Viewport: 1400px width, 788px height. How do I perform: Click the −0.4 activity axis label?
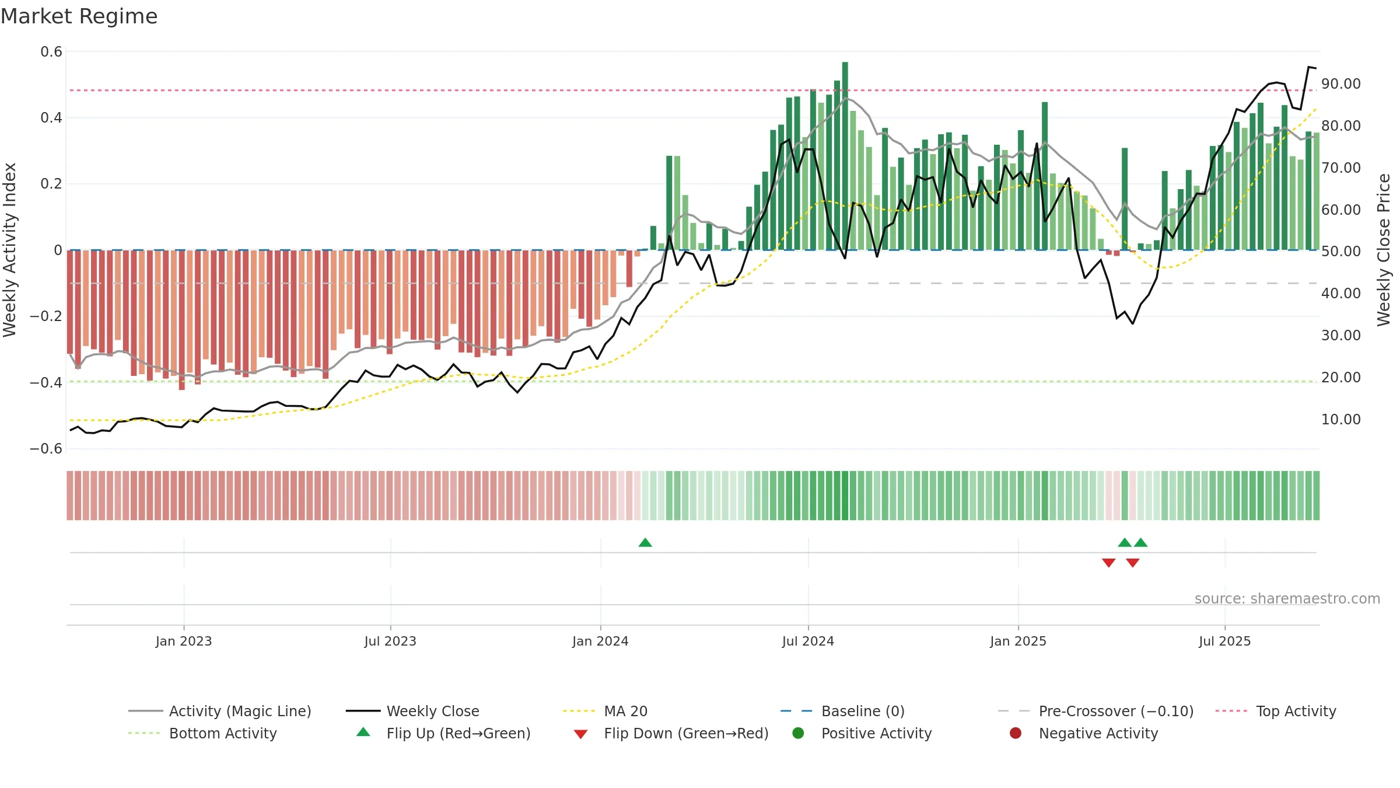(x=45, y=383)
